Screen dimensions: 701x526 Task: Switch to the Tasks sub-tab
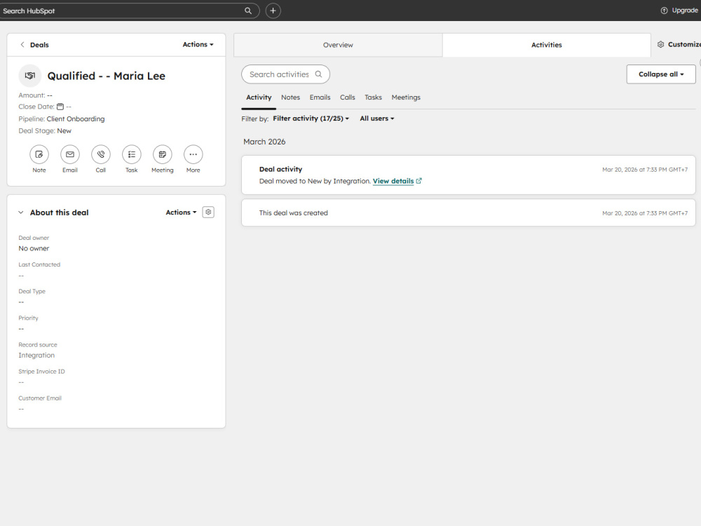[x=374, y=97]
